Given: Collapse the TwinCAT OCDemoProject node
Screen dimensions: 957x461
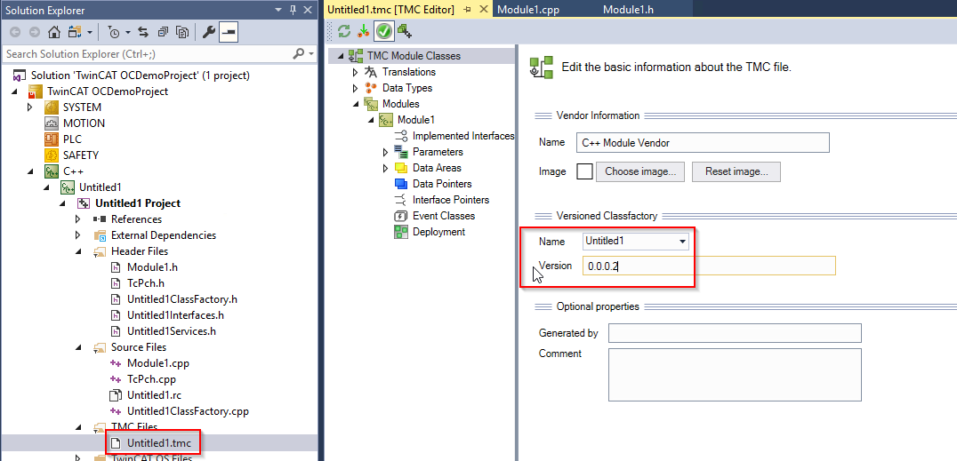Looking at the screenshot, I should [13, 91].
